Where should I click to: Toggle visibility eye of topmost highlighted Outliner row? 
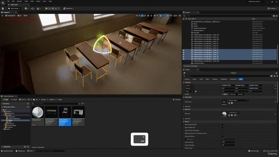(184, 50)
